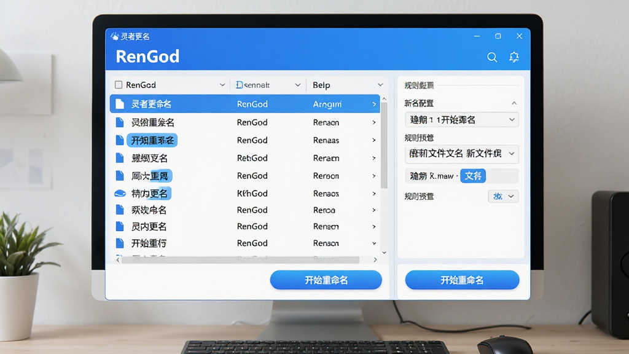Open the small blue-label dropdown in rules panel
This screenshot has width=629, height=354.
coord(503,196)
